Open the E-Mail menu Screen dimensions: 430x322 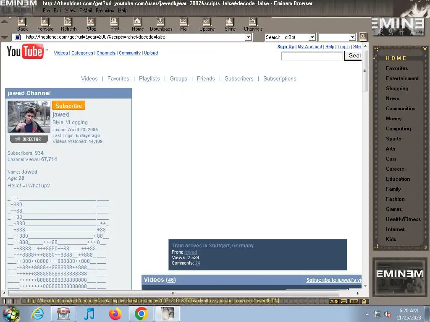(x=86, y=10)
